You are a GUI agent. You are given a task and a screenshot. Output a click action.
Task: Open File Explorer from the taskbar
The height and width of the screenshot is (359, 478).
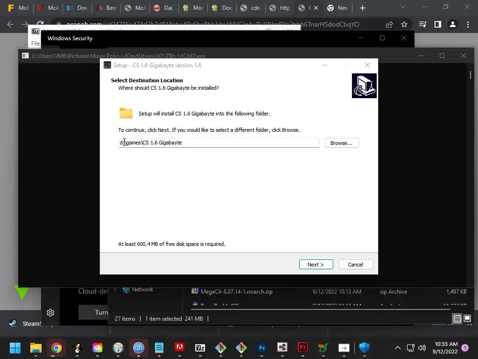[35, 347]
